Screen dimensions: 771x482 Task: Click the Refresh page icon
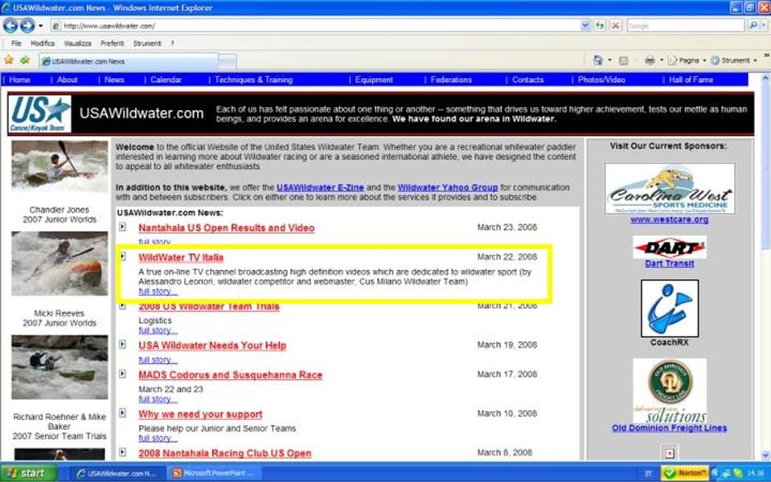[600, 26]
